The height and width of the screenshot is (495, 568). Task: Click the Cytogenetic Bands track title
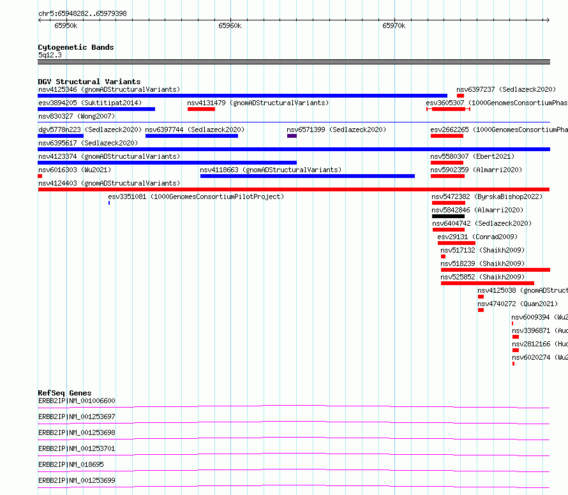(x=76, y=47)
